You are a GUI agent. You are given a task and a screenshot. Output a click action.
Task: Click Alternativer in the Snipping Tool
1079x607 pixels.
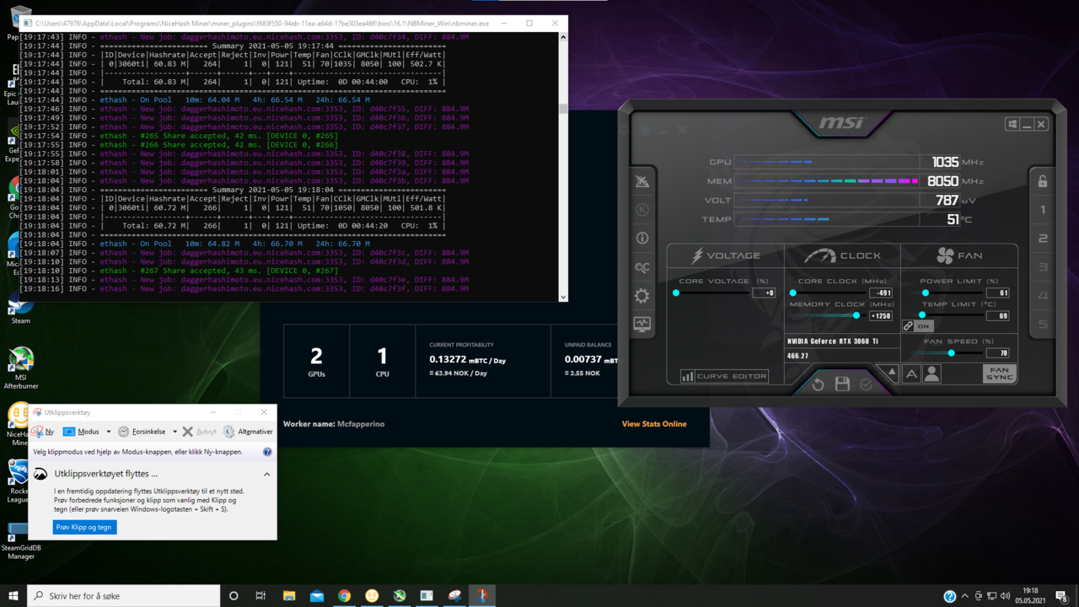click(x=249, y=432)
